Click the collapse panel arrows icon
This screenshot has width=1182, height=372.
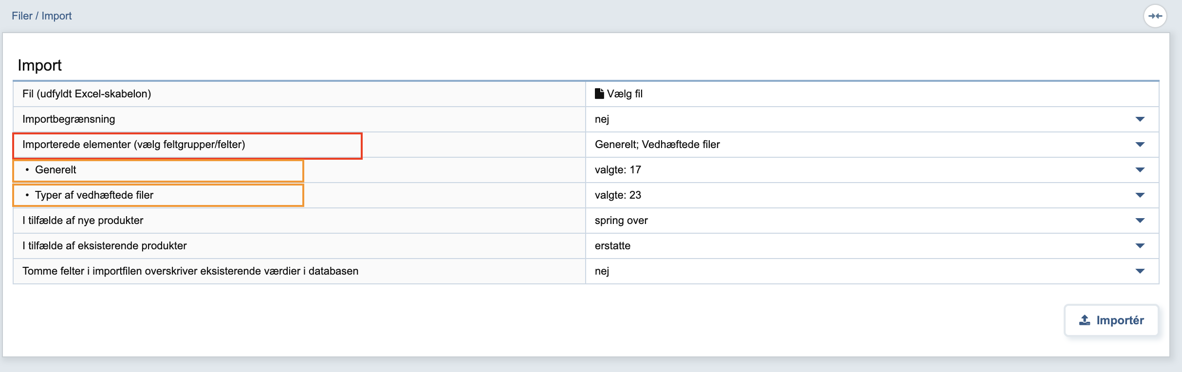1155,16
